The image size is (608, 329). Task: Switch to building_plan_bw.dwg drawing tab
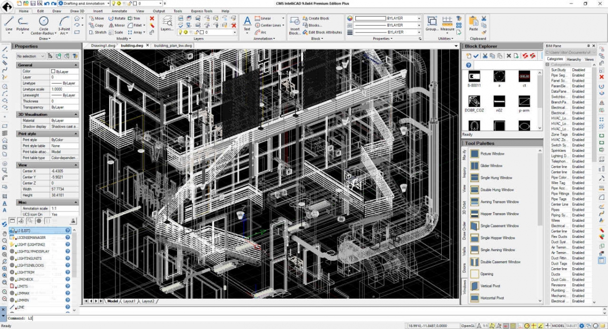[173, 46]
